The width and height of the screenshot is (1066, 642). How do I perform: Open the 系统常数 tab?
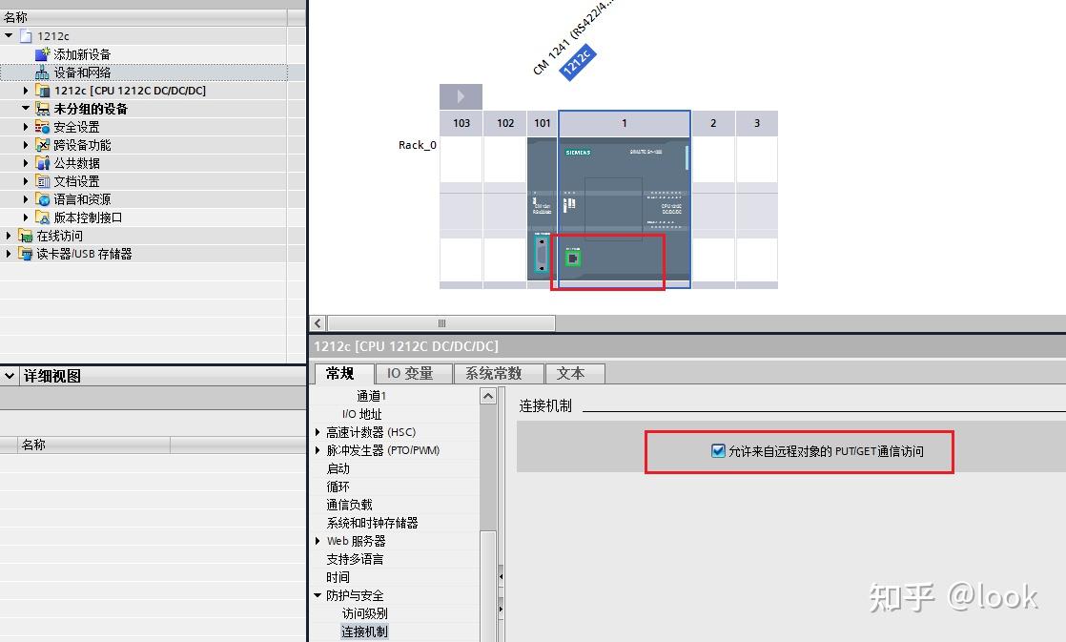pyautogui.click(x=497, y=373)
